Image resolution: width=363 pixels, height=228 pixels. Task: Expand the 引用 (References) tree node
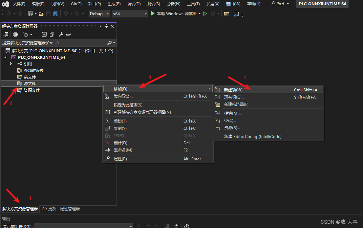tap(11, 64)
